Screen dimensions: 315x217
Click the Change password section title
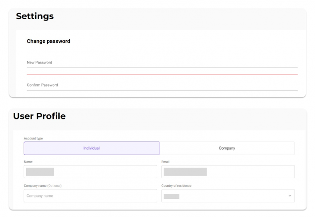point(48,41)
